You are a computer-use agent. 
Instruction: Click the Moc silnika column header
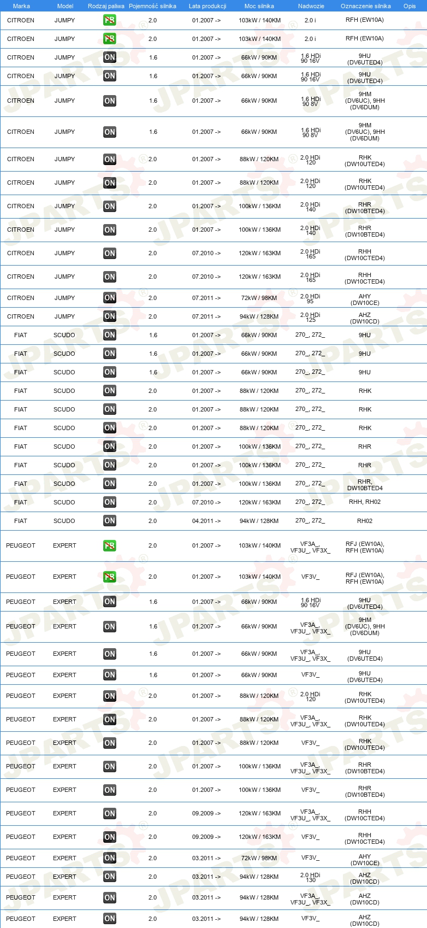point(259,6)
